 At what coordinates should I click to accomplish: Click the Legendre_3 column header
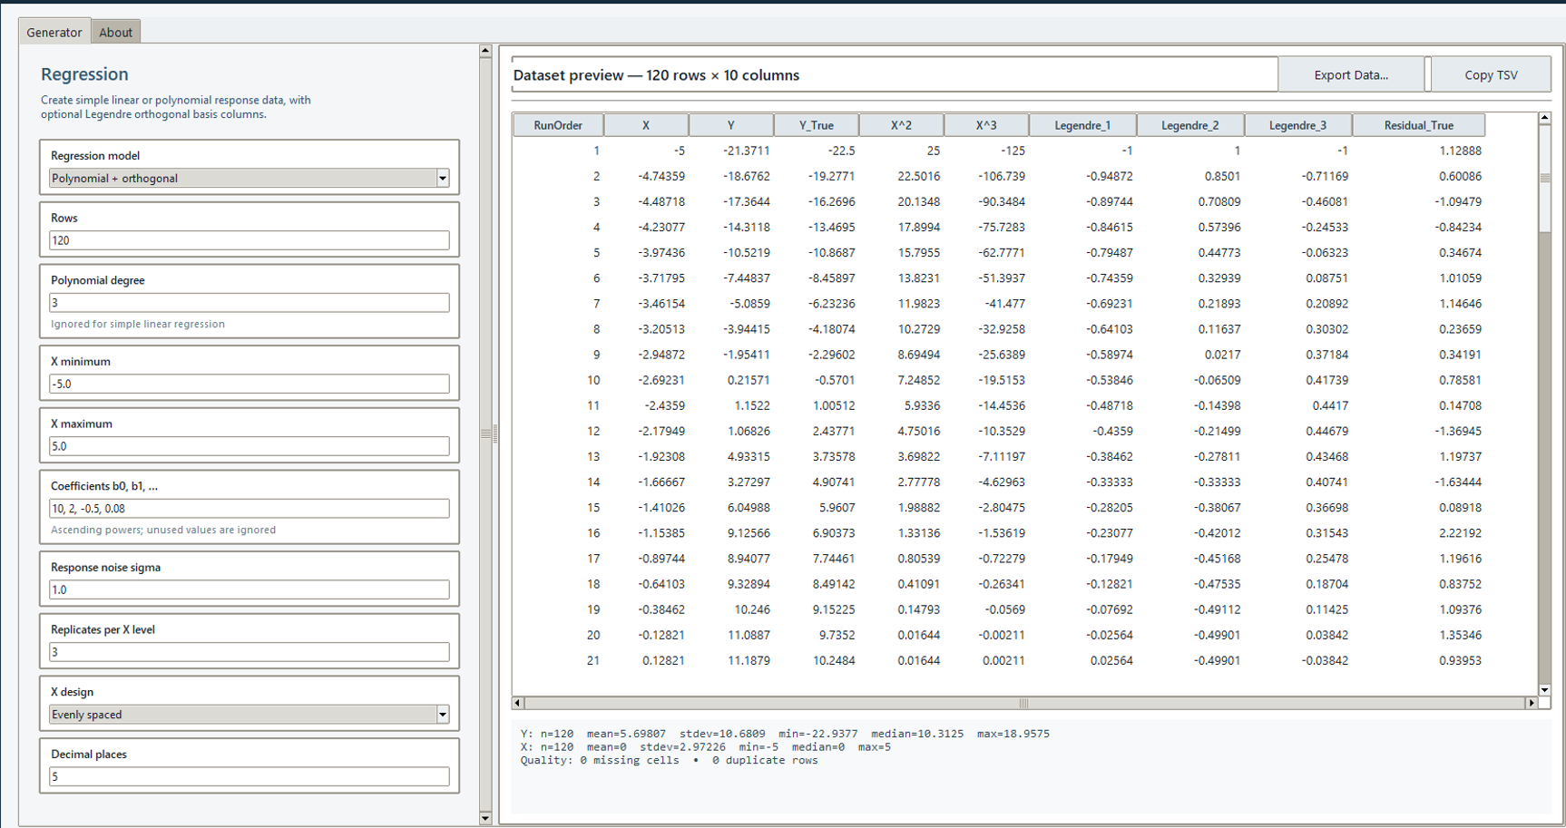(x=1297, y=125)
